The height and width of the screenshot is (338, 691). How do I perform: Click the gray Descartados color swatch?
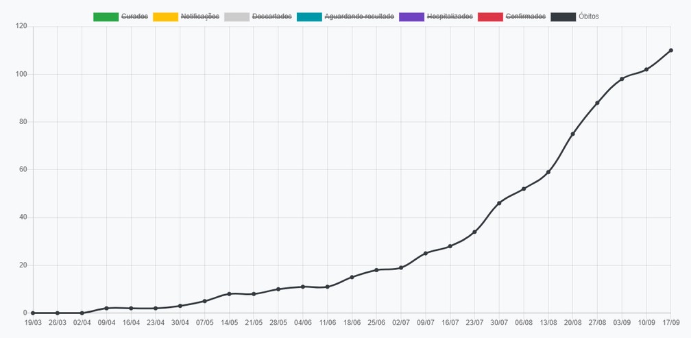pos(237,16)
